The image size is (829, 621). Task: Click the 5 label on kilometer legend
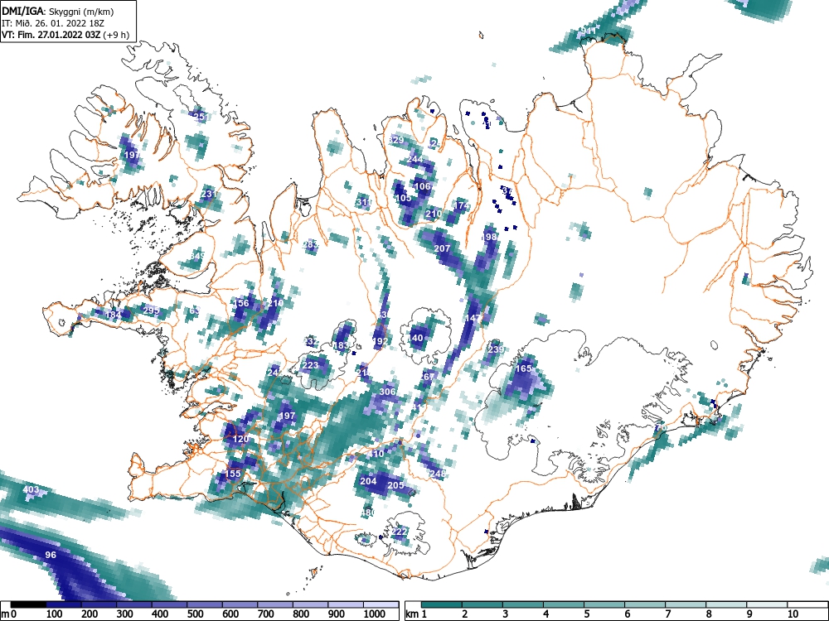point(587,614)
